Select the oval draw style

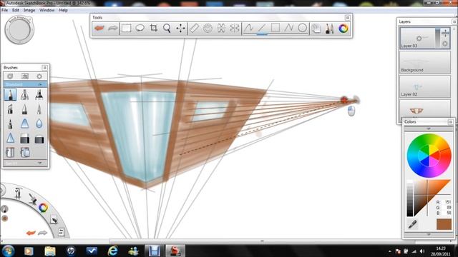(303, 28)
